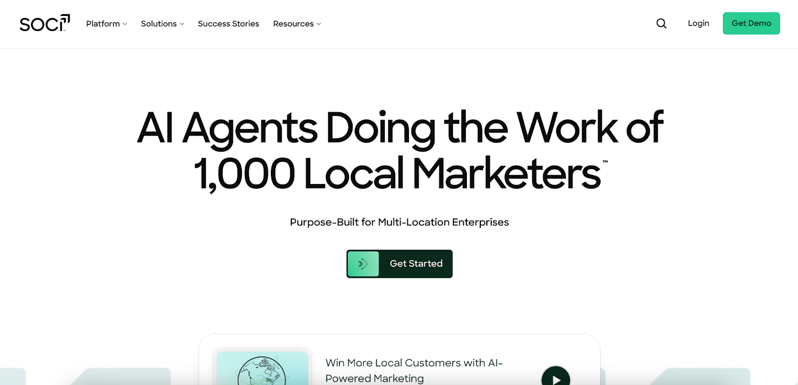This screenshot has width=798, height=385.
Task: Go to Success Stories
Action: (x=228, y=23)
